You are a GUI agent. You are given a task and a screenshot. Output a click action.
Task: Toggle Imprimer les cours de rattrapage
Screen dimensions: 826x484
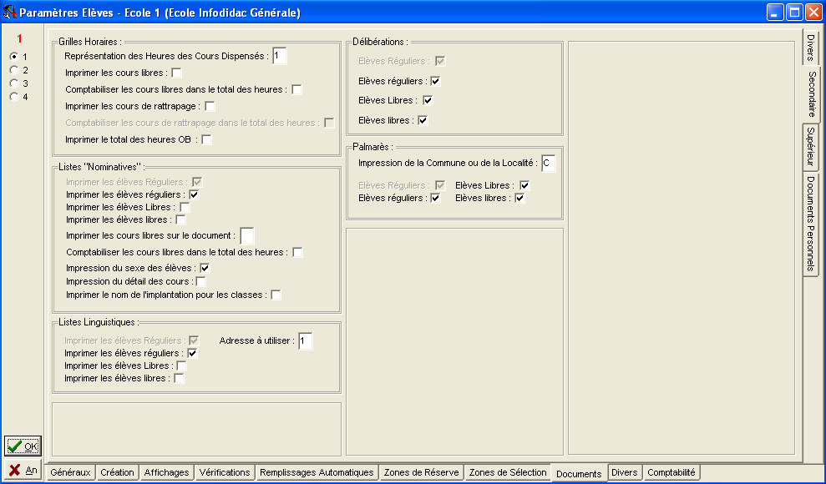[210, 106]
